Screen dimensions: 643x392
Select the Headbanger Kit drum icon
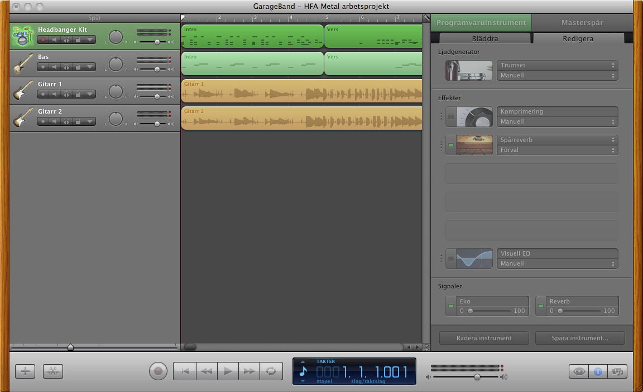click(23, 36)
